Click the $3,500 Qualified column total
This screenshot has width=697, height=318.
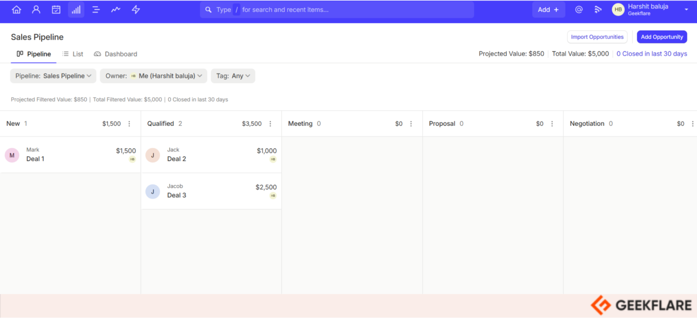point(252,123)
